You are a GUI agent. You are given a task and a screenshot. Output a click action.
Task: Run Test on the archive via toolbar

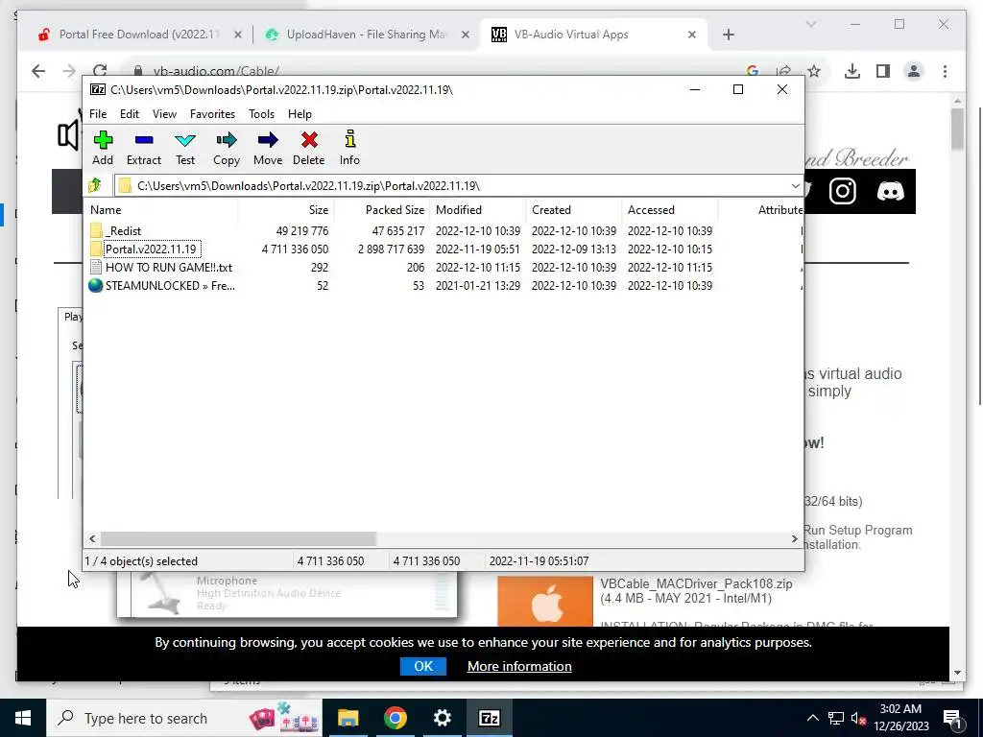pos(185,148)
